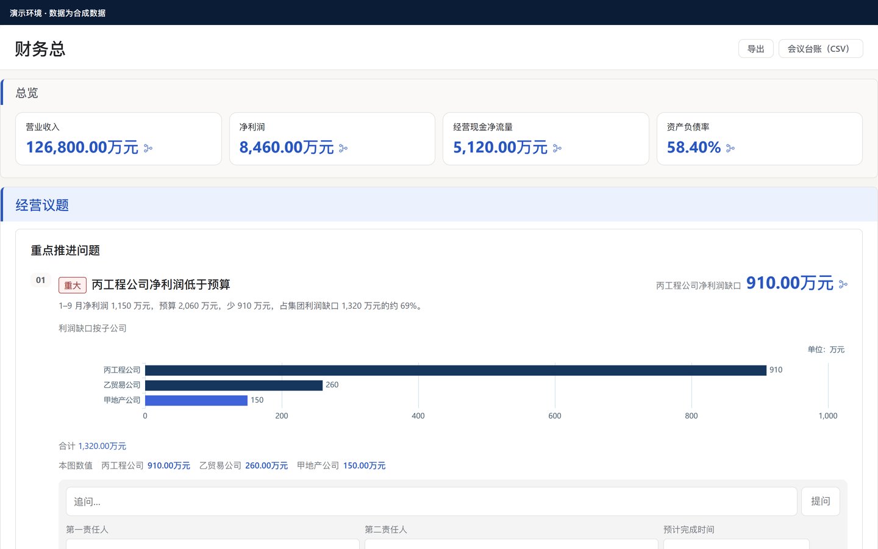Click the 第一责任人 field label

coord(87,529)
